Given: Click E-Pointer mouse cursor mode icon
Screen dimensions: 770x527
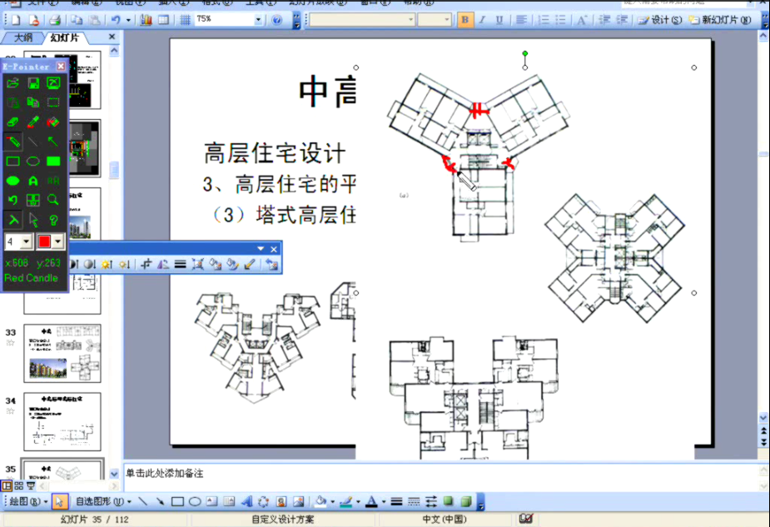Looking at the screenshot, I should coord(33,220).
